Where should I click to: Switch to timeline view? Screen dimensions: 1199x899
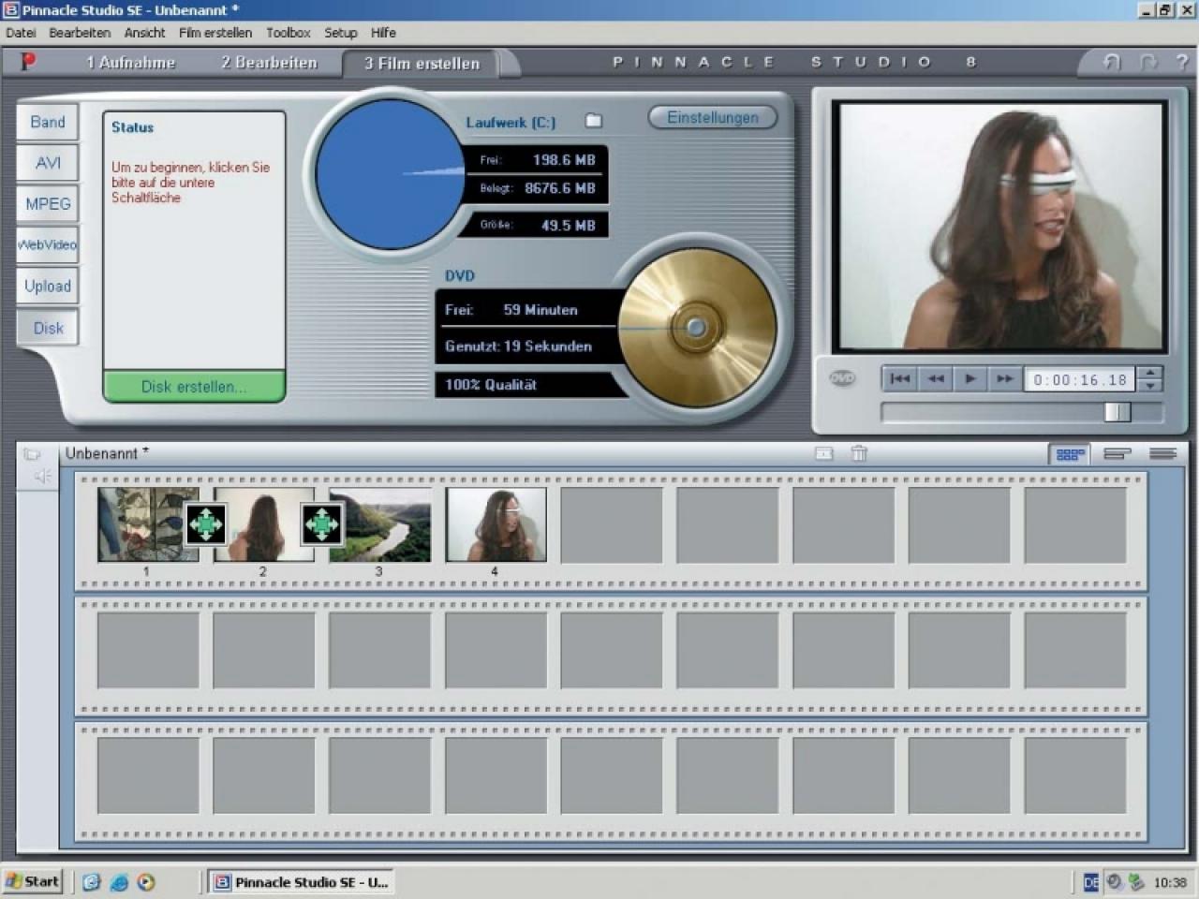1116,454
